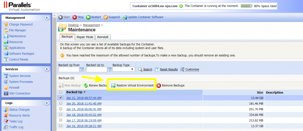Image resolution: width=303 pixels, height=131 pixels.
Task: Click the System Services icon
Action: click(x=6, y=76)
